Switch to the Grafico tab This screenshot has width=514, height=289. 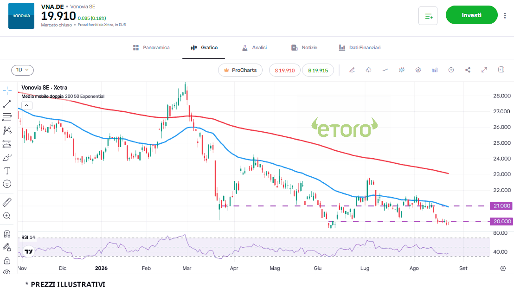204,47
